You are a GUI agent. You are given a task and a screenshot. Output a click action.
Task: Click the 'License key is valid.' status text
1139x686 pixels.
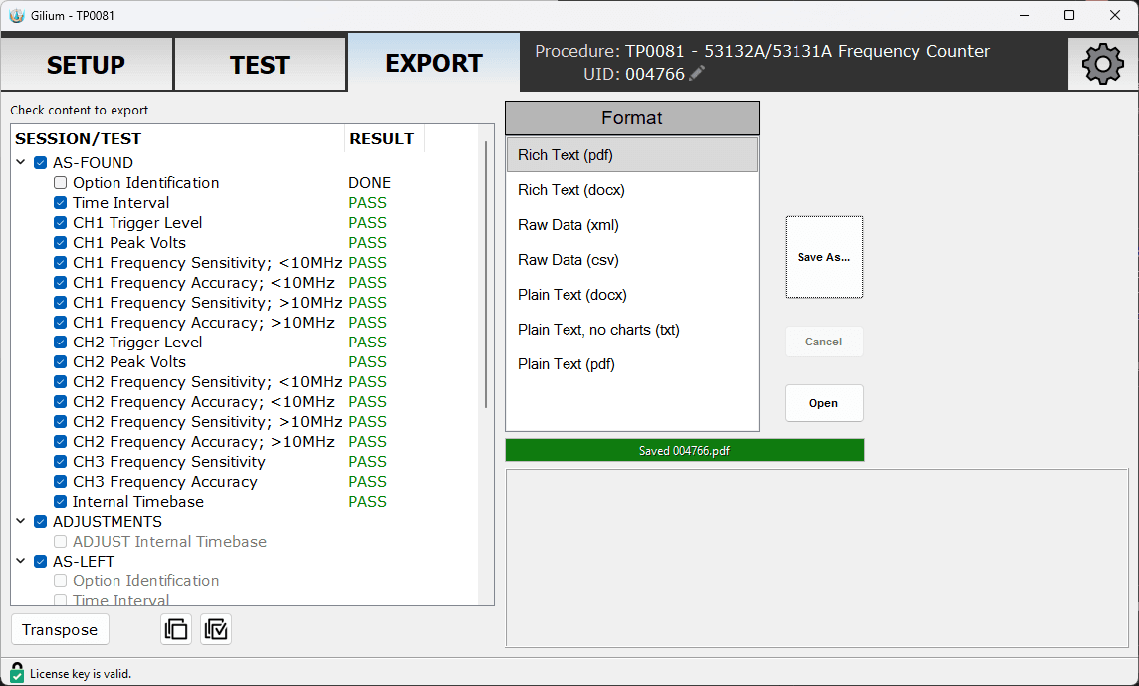(x=81, y=674)
